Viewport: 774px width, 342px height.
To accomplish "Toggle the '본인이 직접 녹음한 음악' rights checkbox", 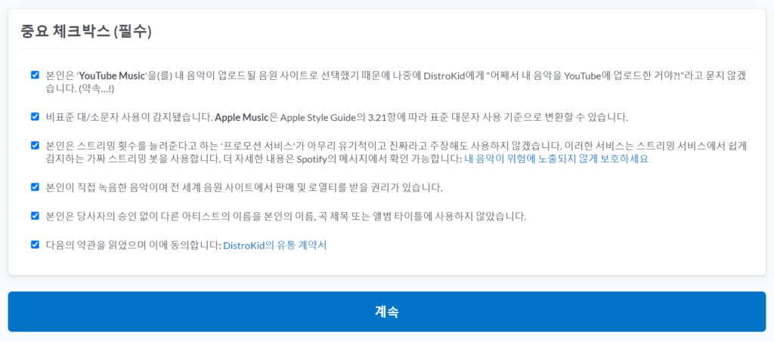I will click(x=35, y=187).
